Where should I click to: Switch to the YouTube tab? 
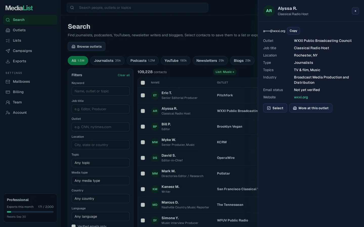176,61
